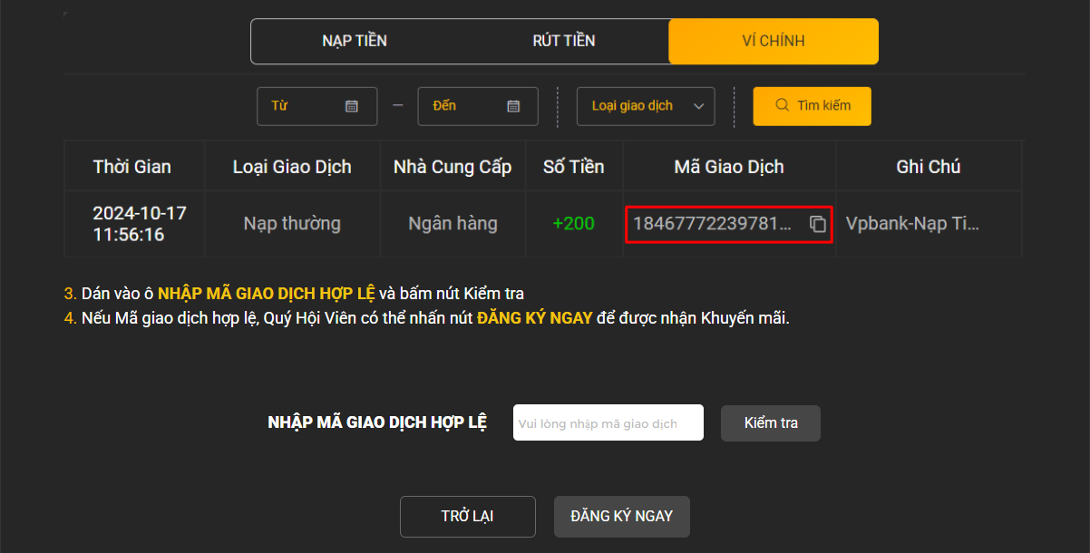This screenshot has width=1090, height=553.
Task: Switch to the NẠP TIỀN tab
Action: point(355,41)
